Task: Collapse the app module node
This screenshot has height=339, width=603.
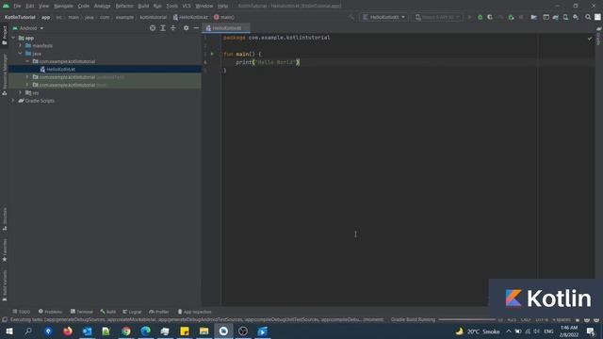Action: (13, 38)
